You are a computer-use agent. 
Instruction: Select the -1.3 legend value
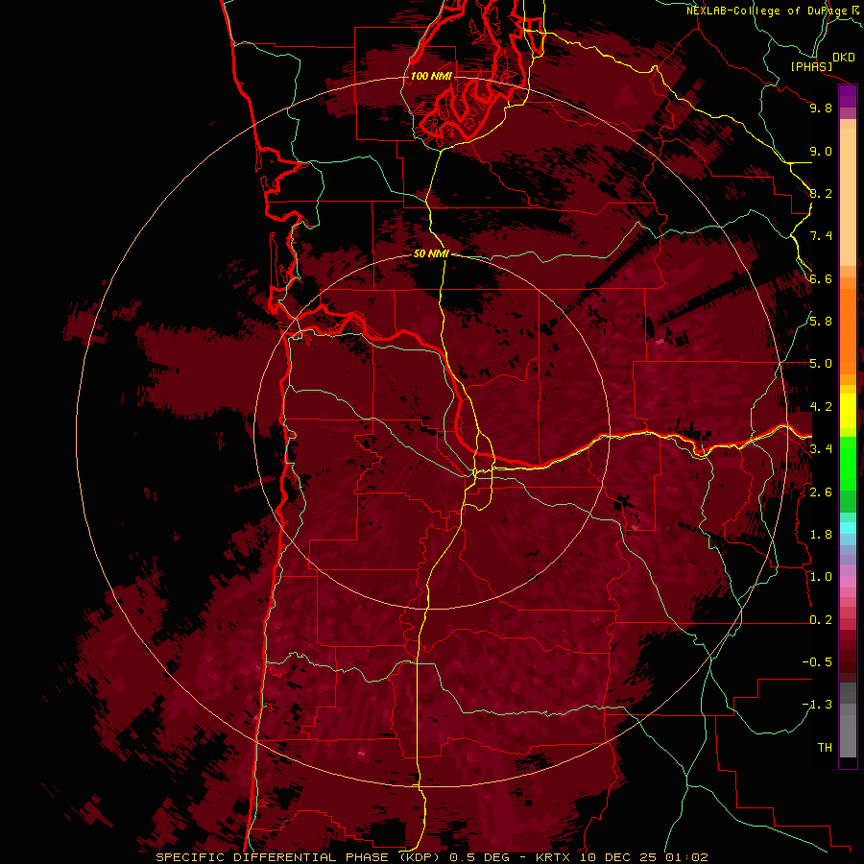click(x=817, y=705)
